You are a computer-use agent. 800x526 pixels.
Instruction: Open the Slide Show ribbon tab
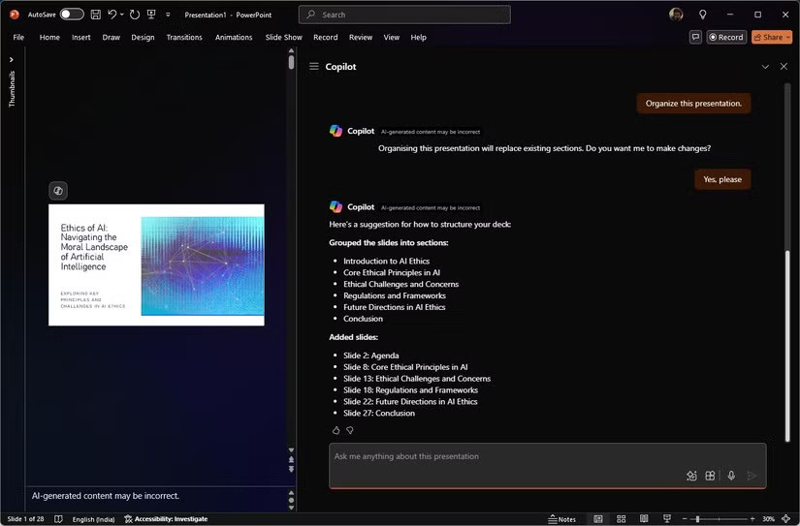click(x=283, y=37)
